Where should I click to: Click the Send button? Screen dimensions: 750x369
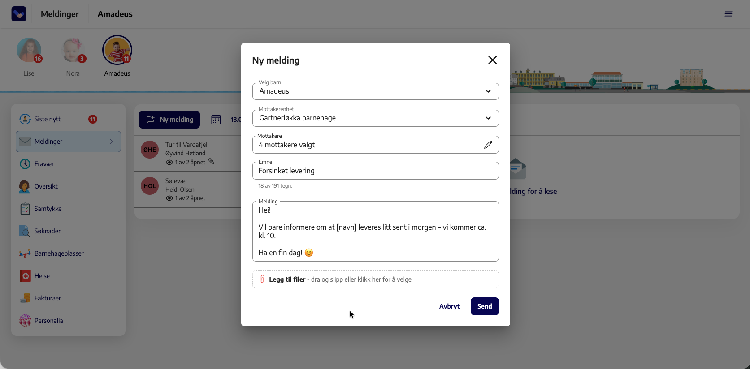[485, 306]
